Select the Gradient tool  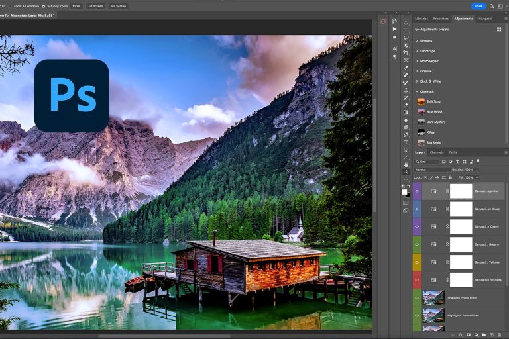(x=406, y=113)
